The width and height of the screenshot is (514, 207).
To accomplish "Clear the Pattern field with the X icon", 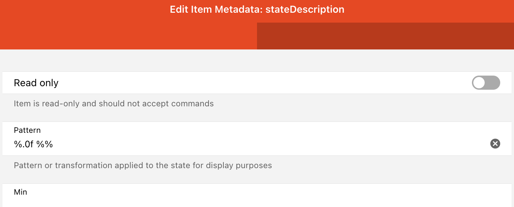I will click(495, 143).
